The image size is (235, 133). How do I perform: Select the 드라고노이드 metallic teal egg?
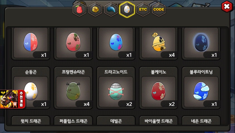(x=116, y=92)
